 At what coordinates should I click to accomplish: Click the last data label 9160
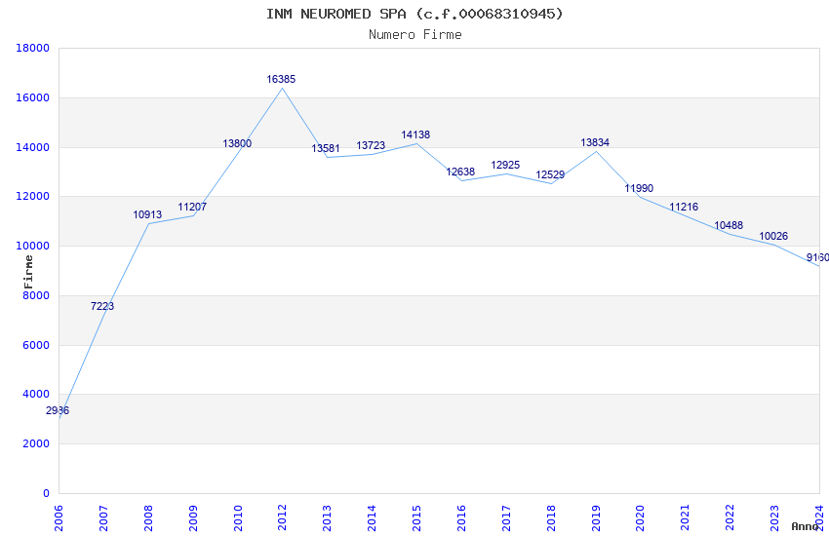click(x=817, y=257)
